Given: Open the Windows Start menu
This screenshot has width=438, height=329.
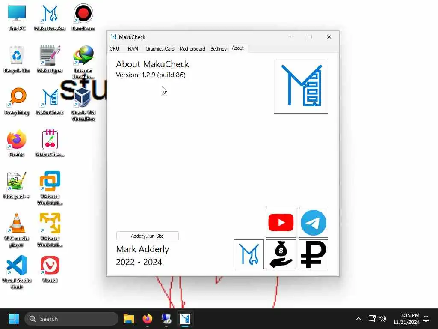Looking at the screenshot, I should [14, 319].
